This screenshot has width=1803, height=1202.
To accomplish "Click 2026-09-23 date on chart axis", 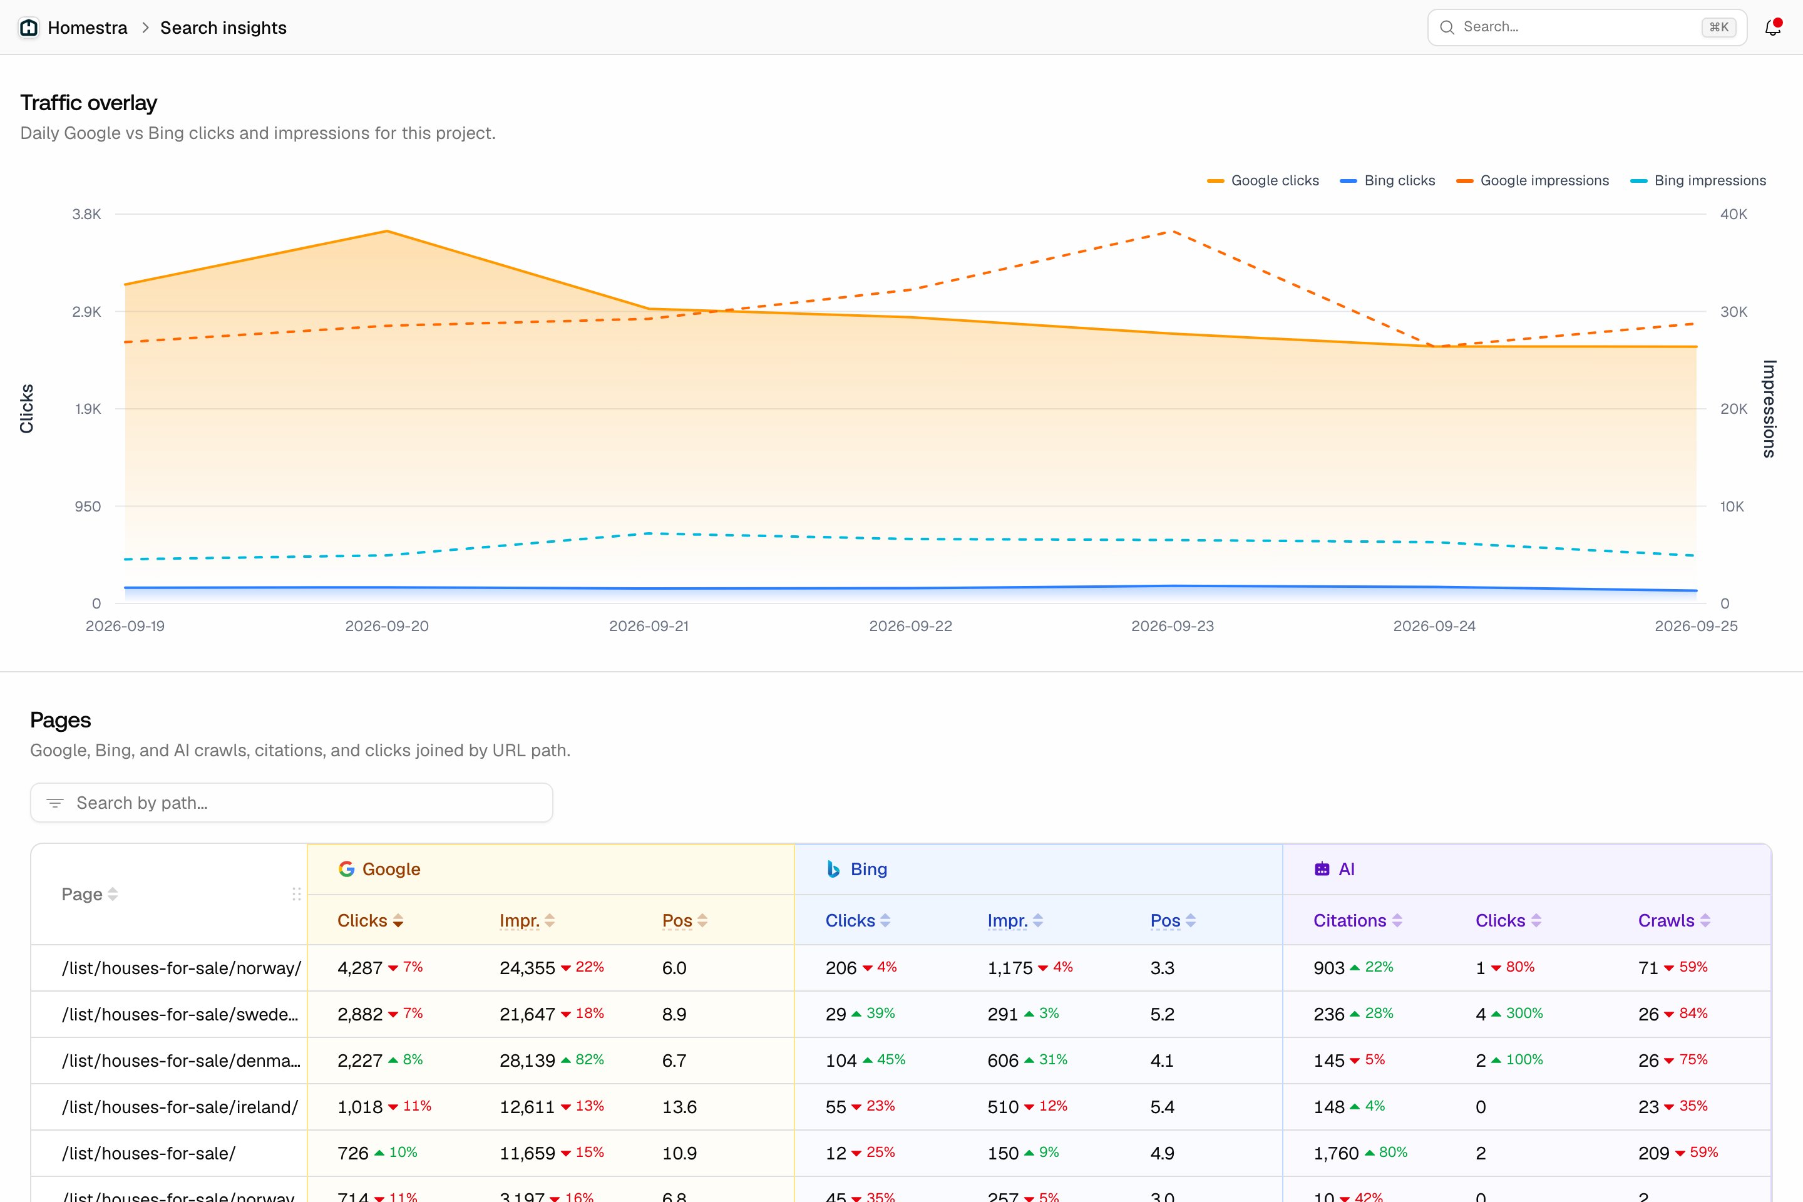I will pos(1173,625).
